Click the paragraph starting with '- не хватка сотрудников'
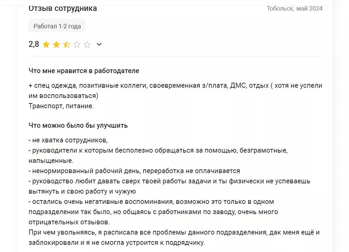 click(x=68, y=140)
